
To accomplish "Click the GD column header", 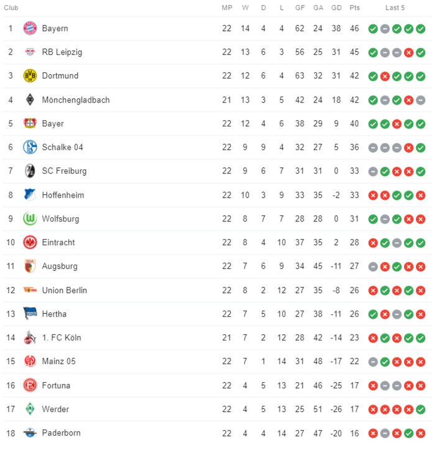I will (x=336, y=8).
